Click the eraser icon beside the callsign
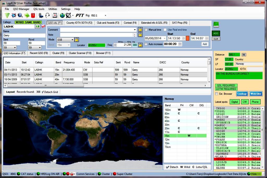 tap(43, 26)
